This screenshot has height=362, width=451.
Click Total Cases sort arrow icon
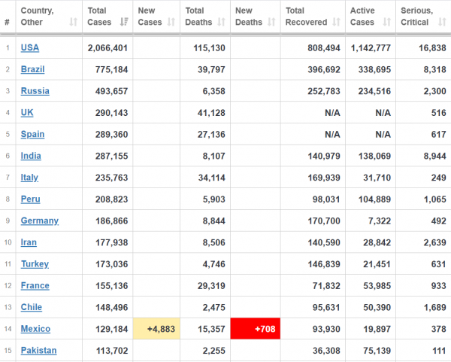[x=124, y=22]
